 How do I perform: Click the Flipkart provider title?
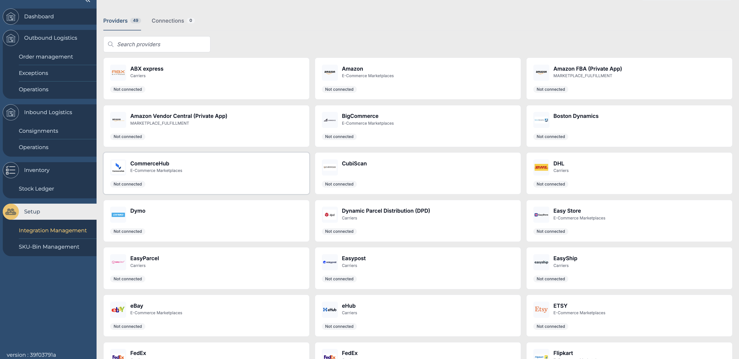(563, 353)
